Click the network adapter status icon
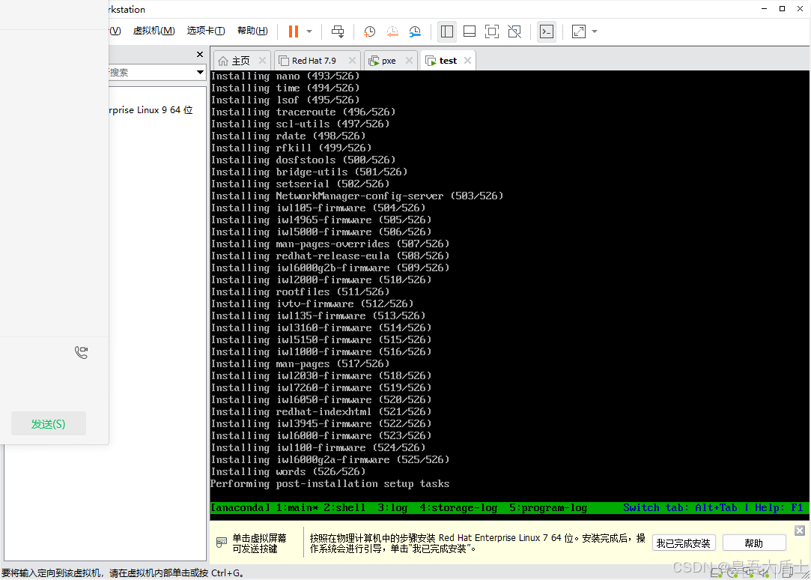Viewport: 811px width, 580px height. [748, 572]
